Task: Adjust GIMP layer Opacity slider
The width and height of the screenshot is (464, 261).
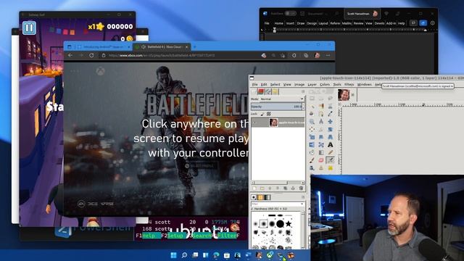Action: point(276,107)
